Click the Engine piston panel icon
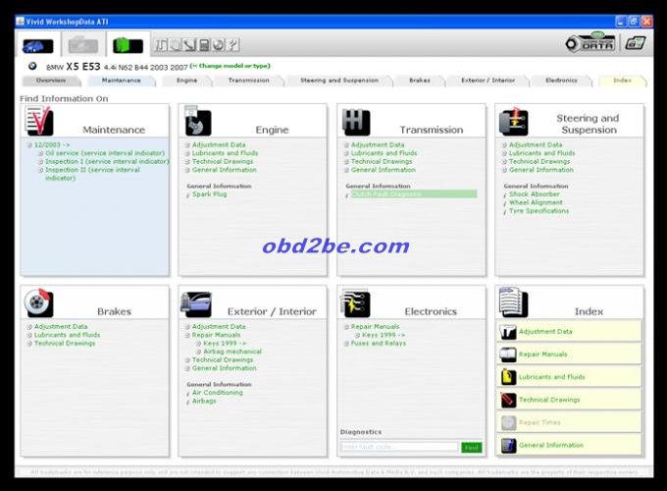Viewport: 667px width, 491px height. coord(197,121)
